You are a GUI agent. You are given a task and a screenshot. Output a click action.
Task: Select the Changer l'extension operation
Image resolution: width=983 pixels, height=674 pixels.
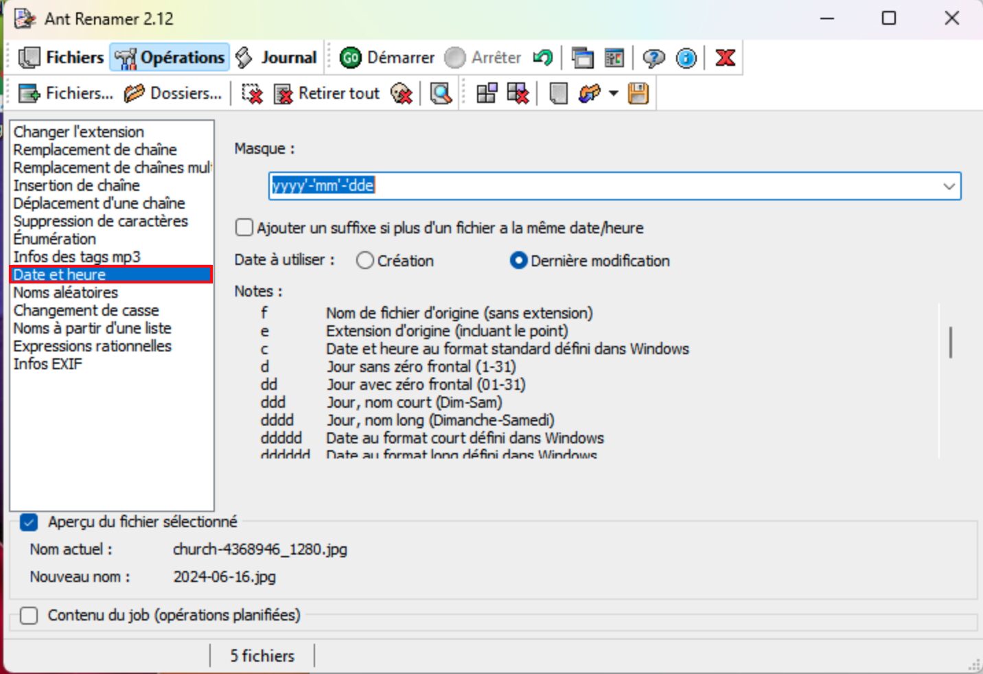click(x=78, y=132)
